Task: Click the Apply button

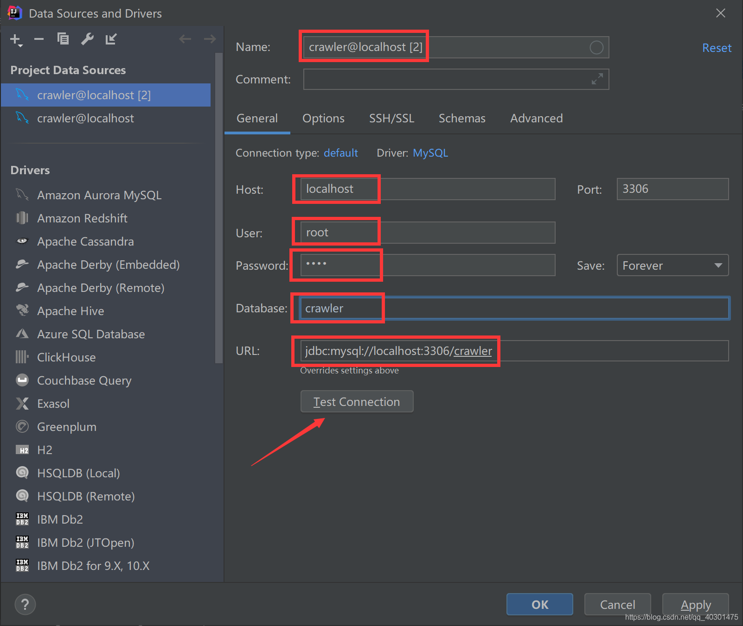Action: tap(695, 604)
